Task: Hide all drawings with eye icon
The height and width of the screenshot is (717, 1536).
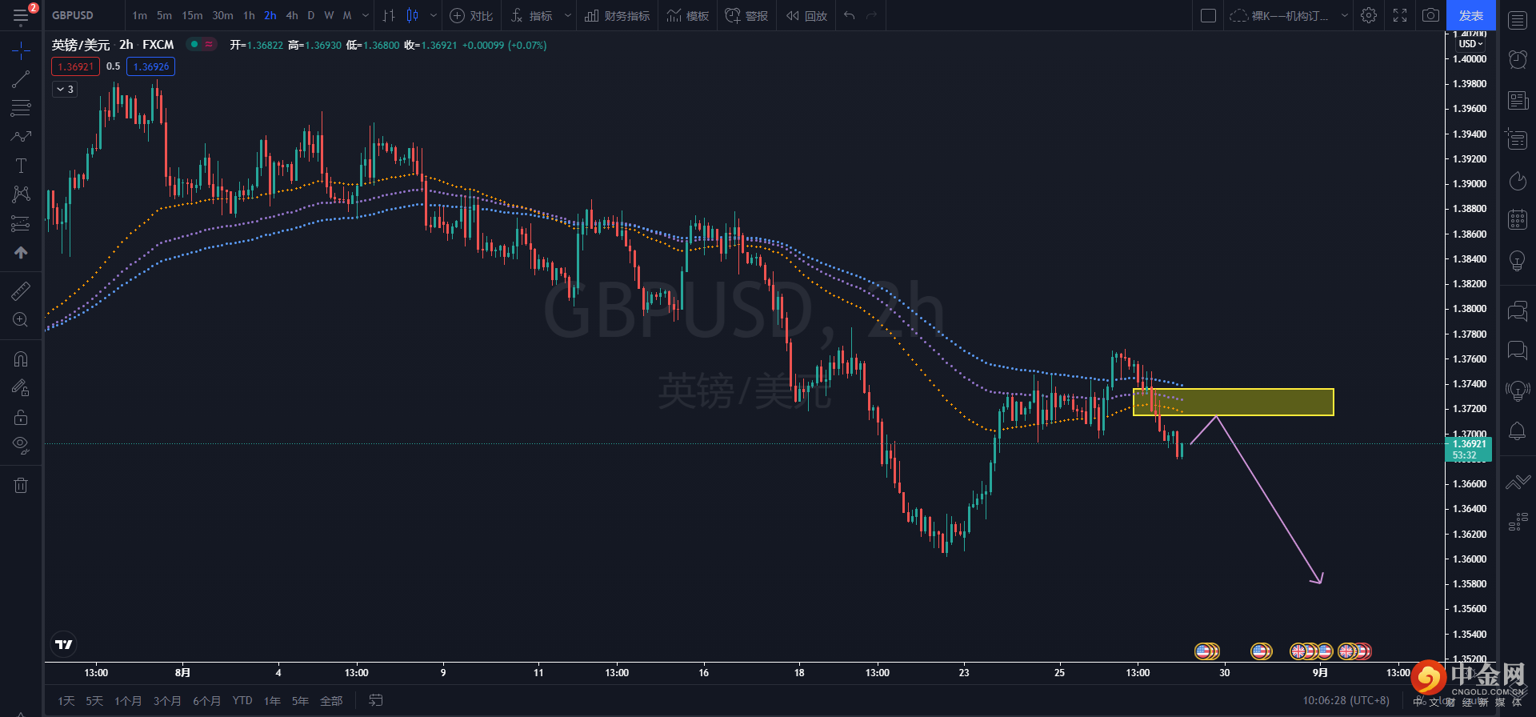Action: coord(21,445)
